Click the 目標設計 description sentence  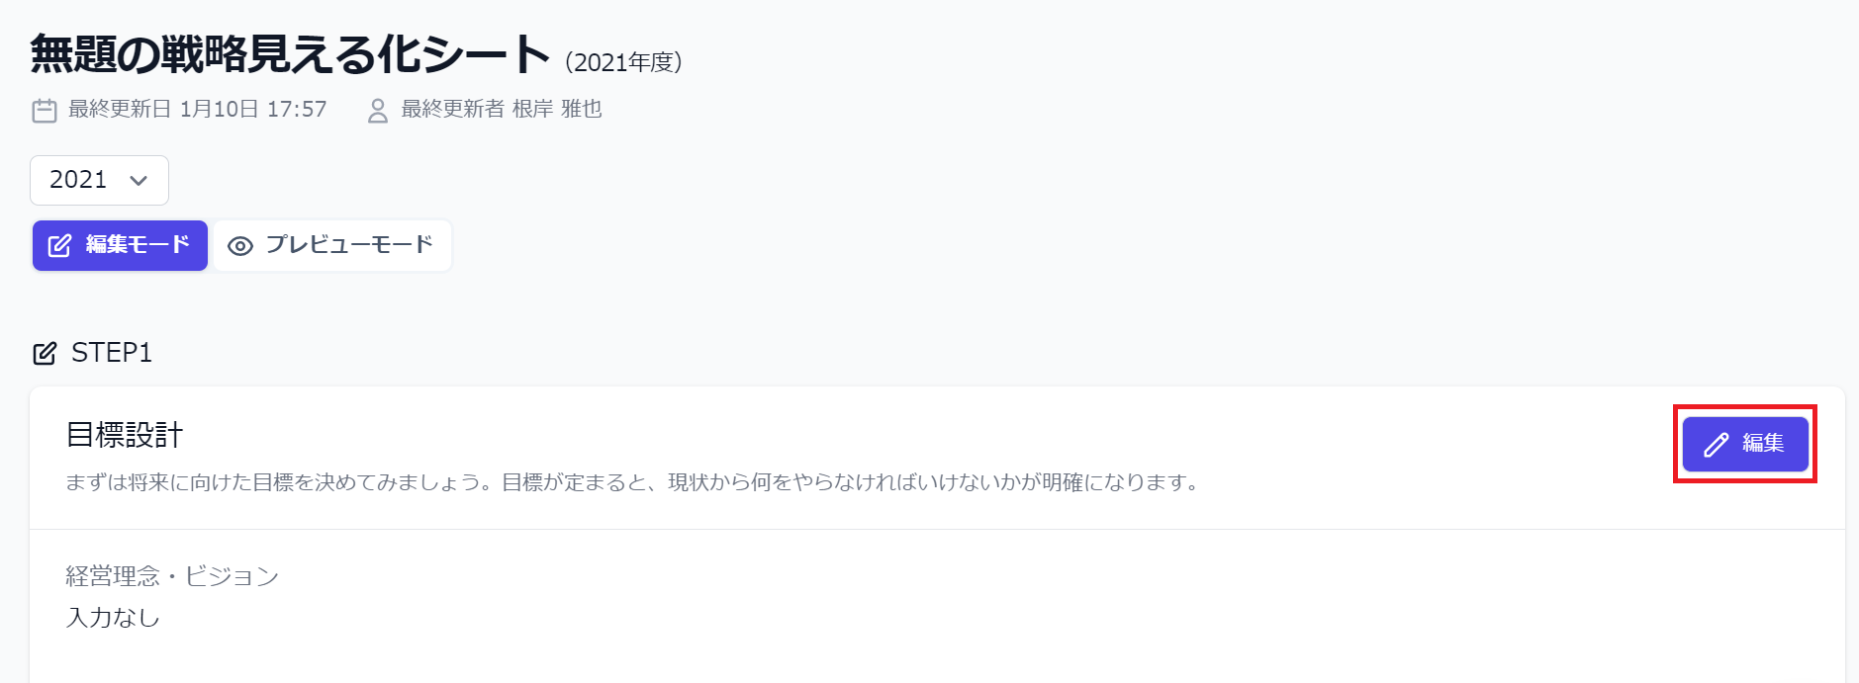(x=633, y=482)
